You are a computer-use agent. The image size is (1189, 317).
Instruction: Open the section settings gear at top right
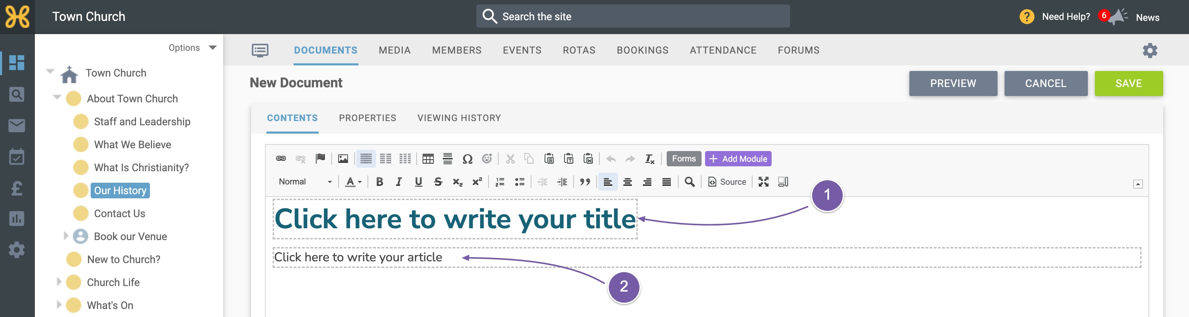(x=1150, y=50)
